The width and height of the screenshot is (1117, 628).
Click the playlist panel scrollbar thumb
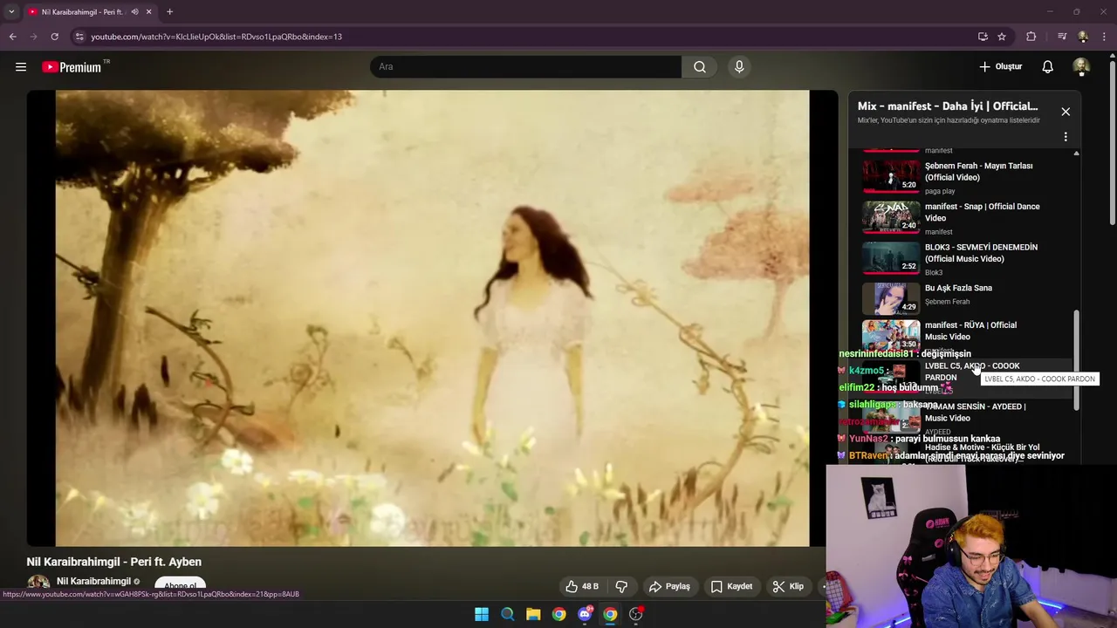click(1076, 359)
